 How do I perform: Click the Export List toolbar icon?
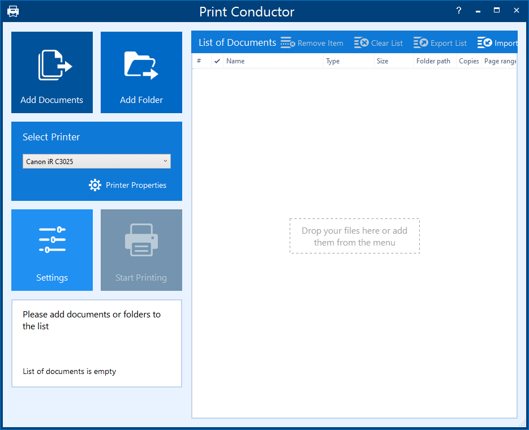(x=422, y=42)
